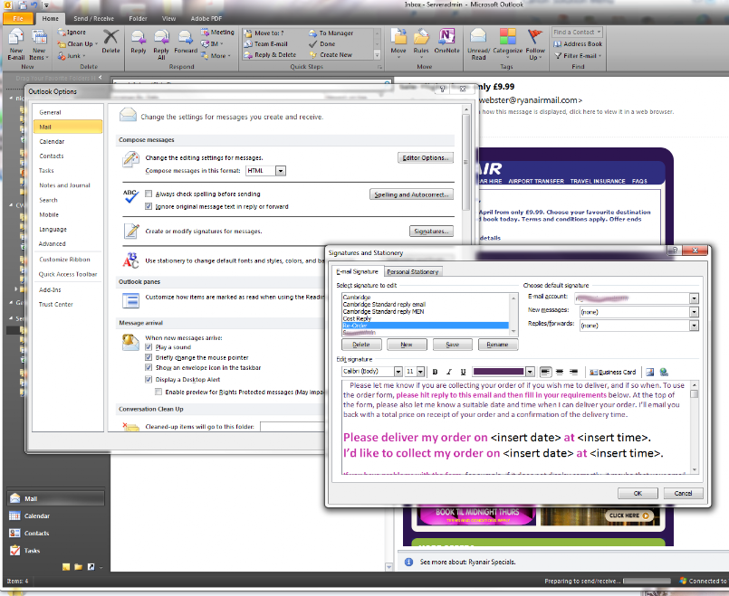Click Spelling and Autocorrect button
The image size is (729, 596).
click(411, 194)
